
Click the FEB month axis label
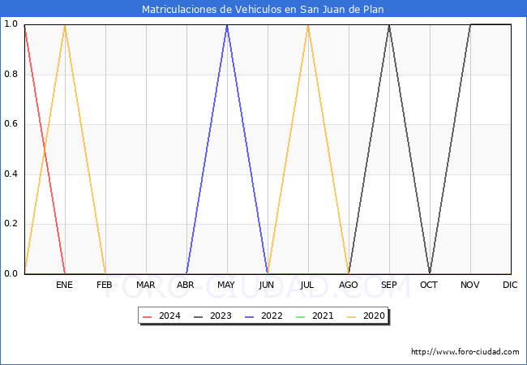click(105, 285)
